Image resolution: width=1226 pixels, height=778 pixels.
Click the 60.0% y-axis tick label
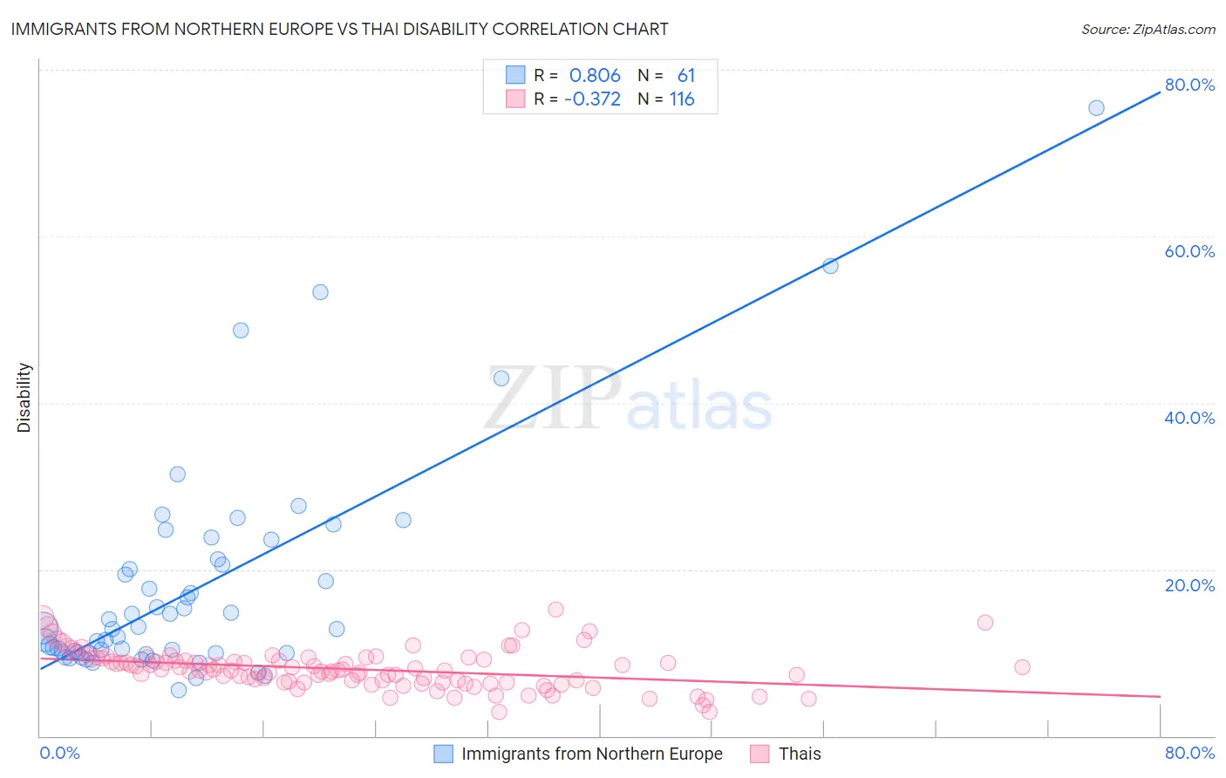click(x=1189, y=251)
